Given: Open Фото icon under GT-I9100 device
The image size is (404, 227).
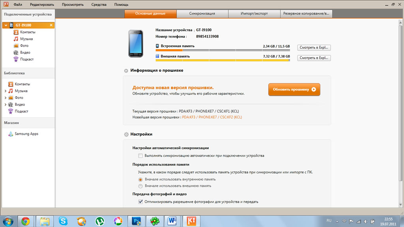Looking at the screenshot, I should coord(16,46).
